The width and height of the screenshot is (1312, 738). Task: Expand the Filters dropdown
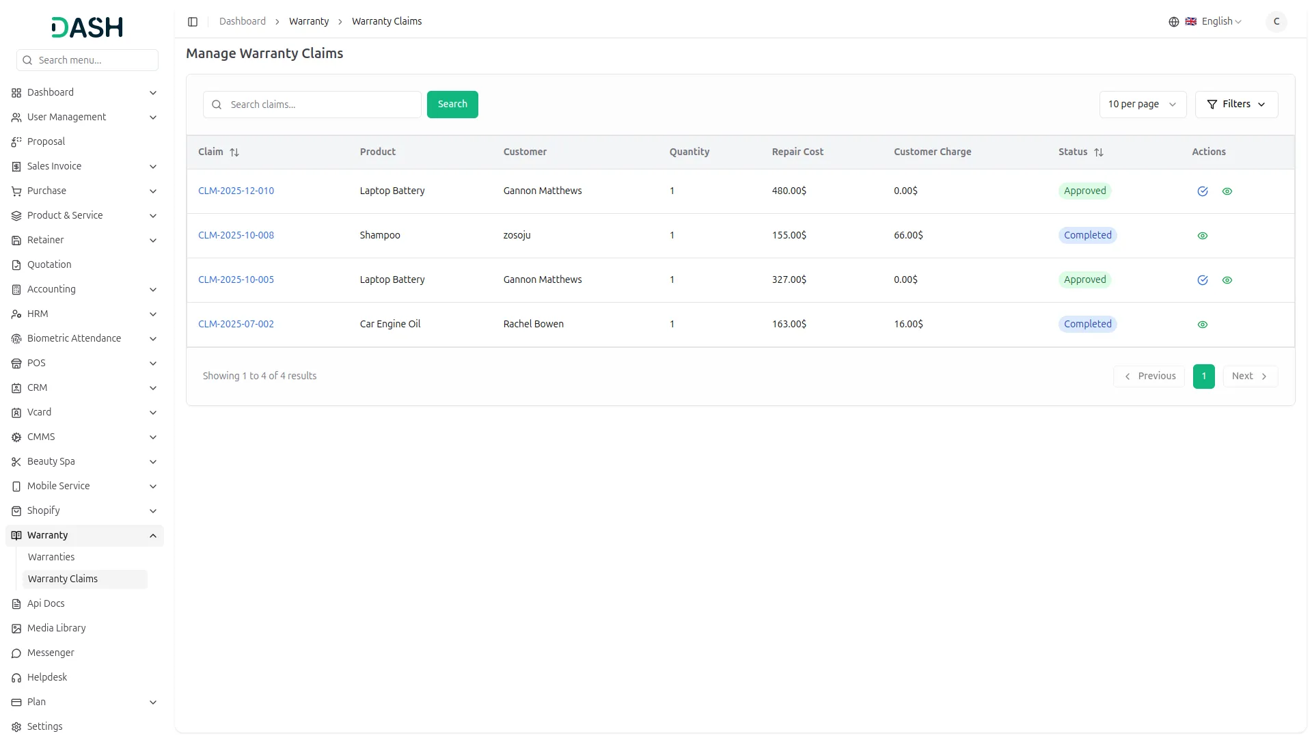pyautogui.click(x=1236, y=105)
